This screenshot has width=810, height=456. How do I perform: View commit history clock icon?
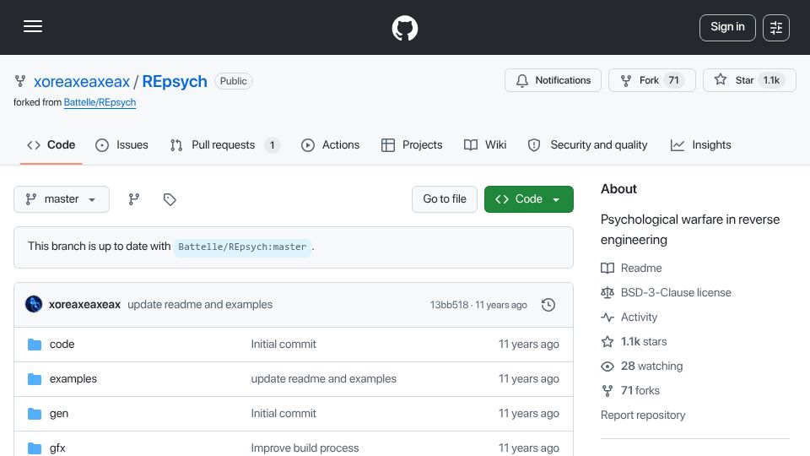point(548,305)
